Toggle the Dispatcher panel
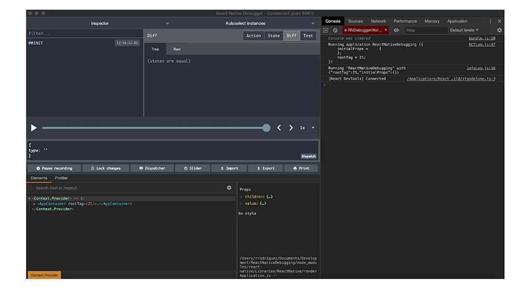The width and height of the screenshot is (531, 288). (152, 168)
